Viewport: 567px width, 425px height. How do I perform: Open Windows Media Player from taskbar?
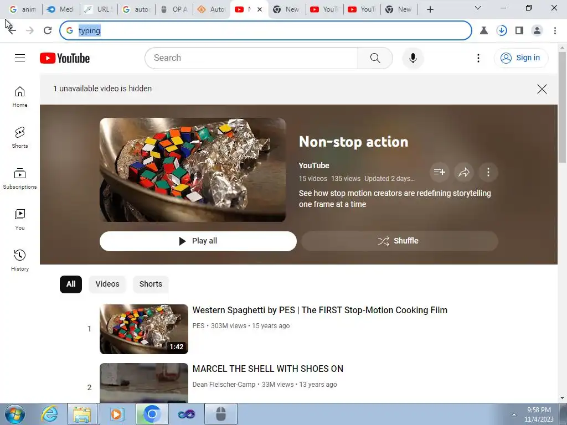click(116, 414)
